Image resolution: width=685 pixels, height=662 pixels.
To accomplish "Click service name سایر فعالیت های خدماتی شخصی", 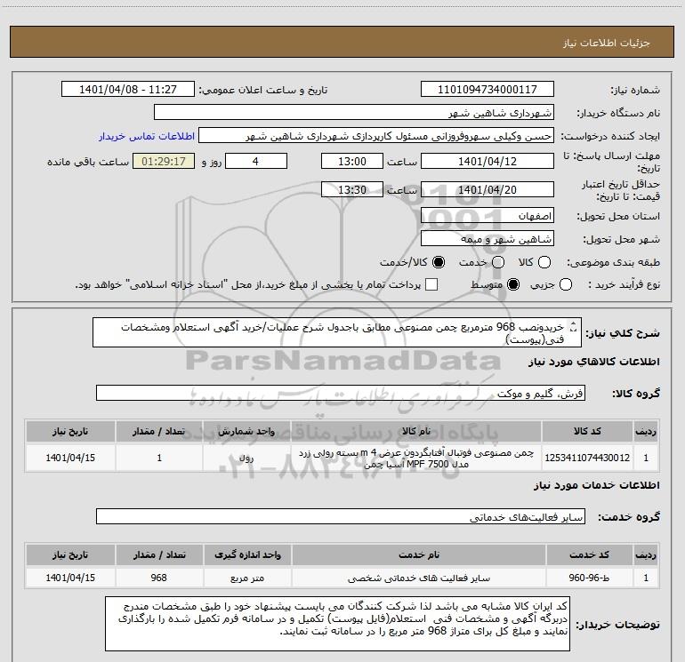I will [x=418, y=578].
